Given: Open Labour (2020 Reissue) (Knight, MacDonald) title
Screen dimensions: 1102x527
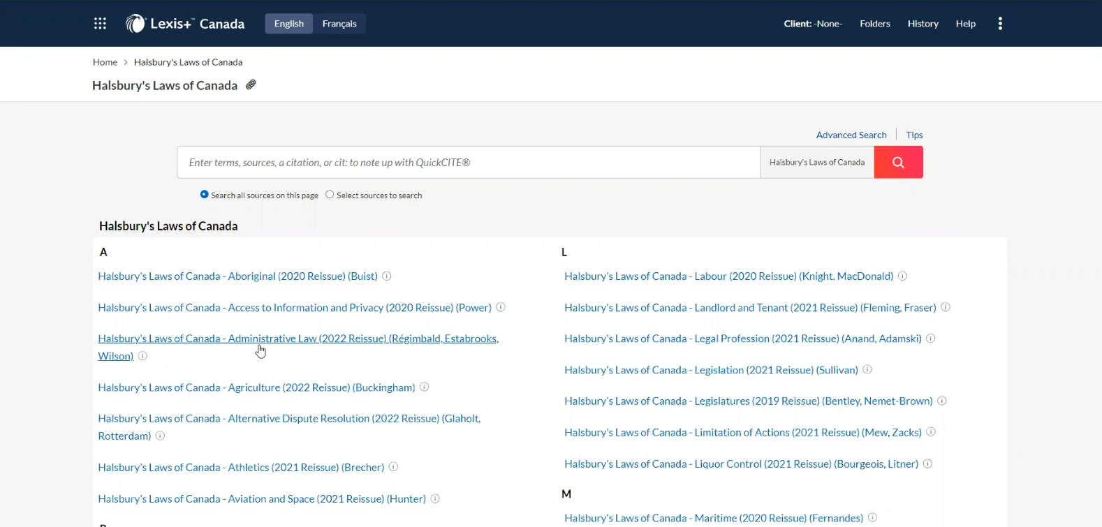Looking at the screenshot, I should (729, 276).
